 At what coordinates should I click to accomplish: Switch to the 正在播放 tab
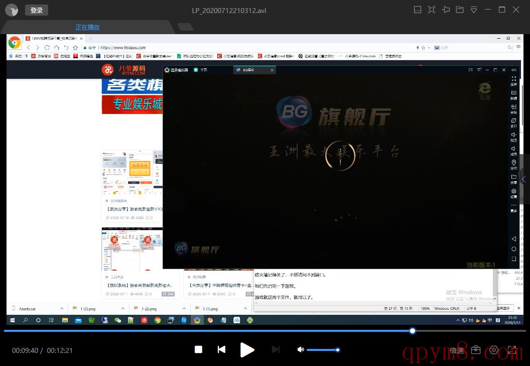(x=87, y=28)
